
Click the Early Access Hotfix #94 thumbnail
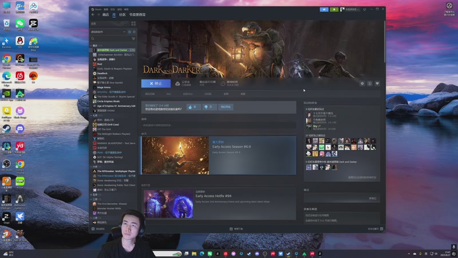(168, 204)
